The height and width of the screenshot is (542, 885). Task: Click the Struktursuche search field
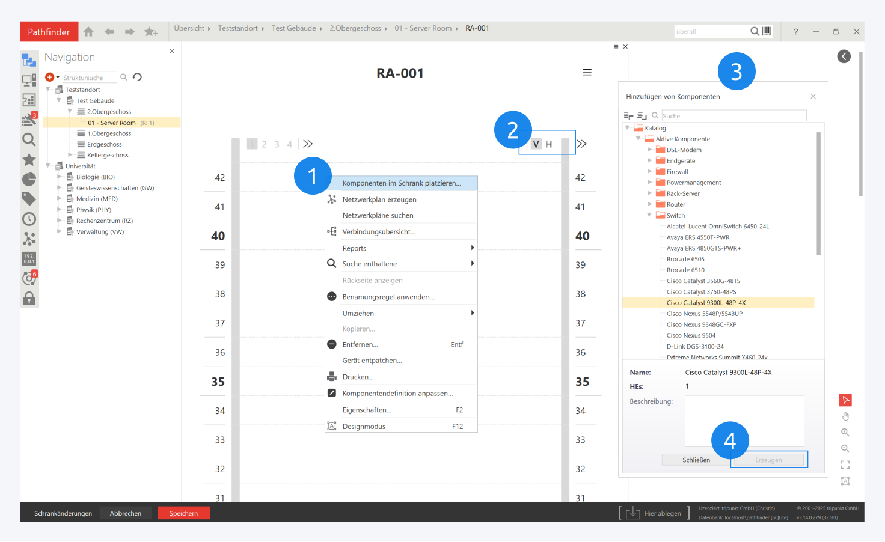(89, 78)
